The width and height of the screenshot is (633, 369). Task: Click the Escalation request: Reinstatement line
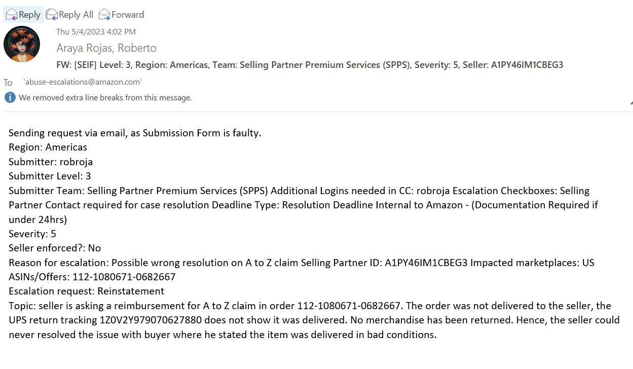pos(87,291)
